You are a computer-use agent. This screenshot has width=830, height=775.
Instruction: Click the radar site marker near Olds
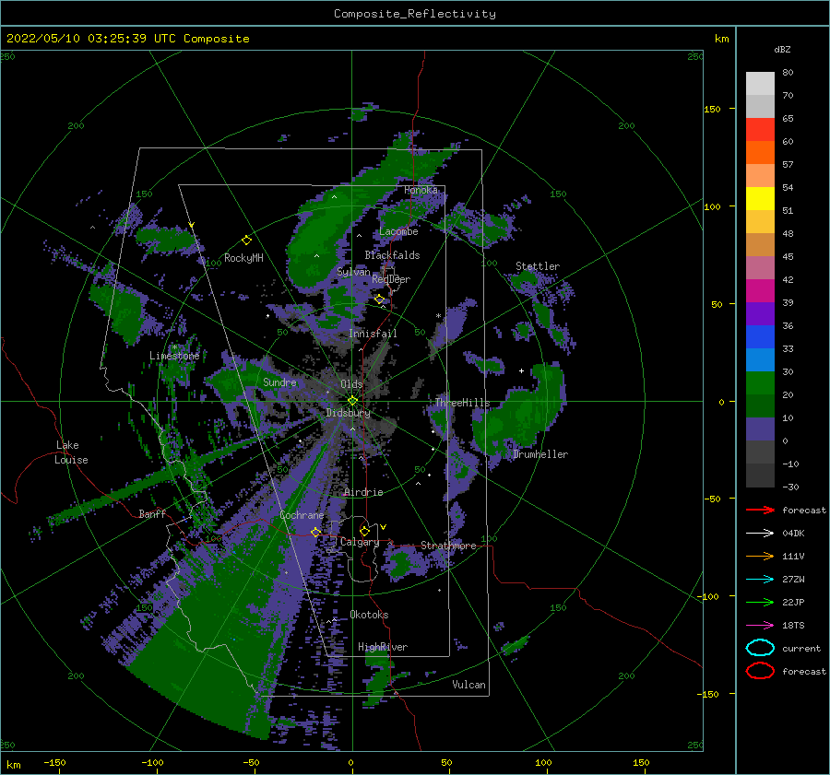352,401
